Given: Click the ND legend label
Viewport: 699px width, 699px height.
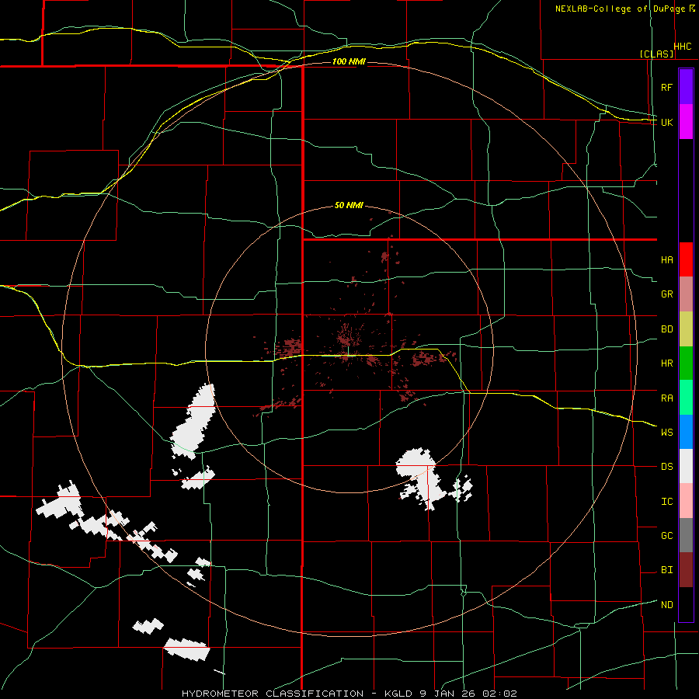Looking at the screenshot, I should pyautogui.click(x=666, y=605).
